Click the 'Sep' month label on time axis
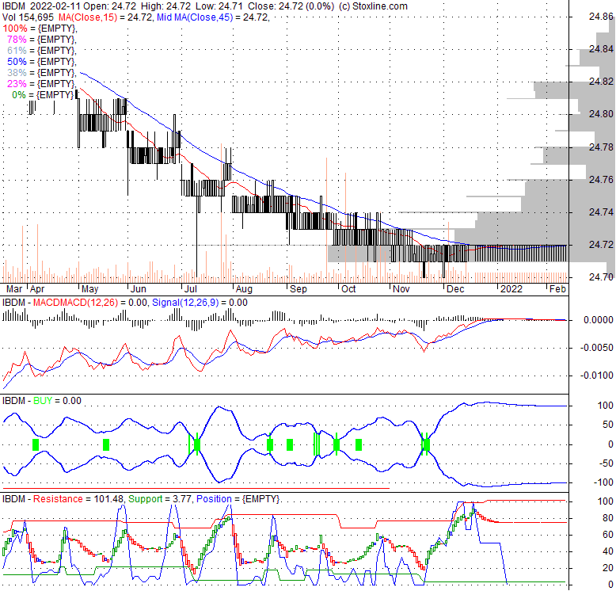Screen dimensions: 616x591 (298, 289)
